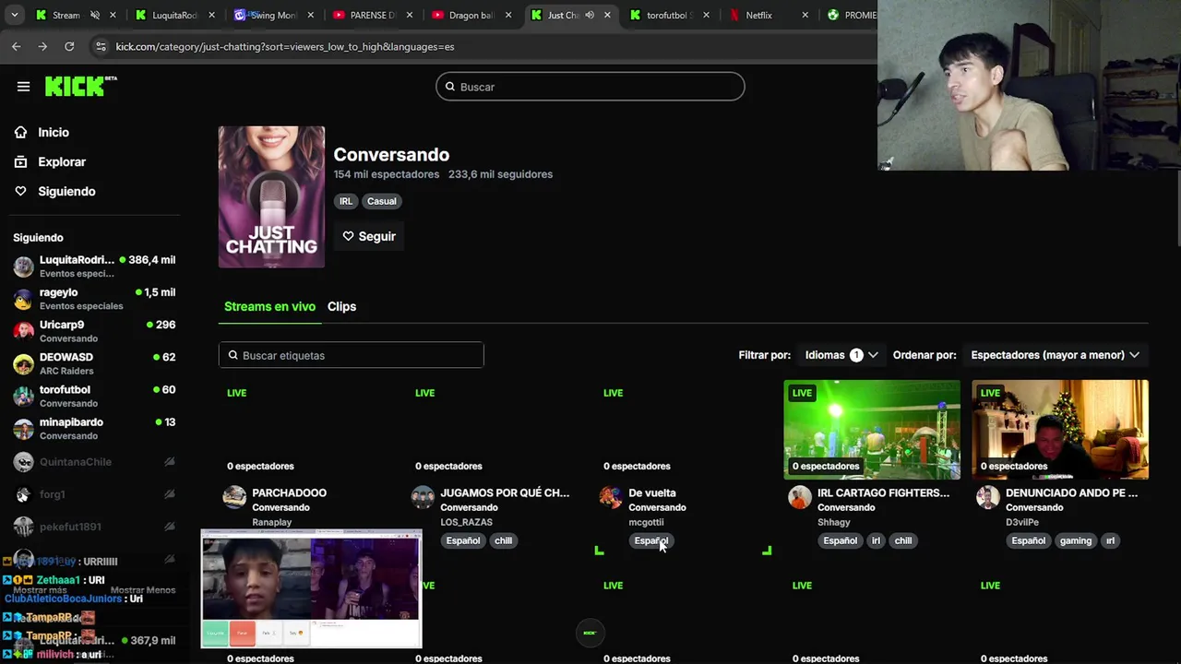This screenshot has height=664, width=1181.
Task: Click chill tag under LOS_RAZAS stream
Action: 503,540
